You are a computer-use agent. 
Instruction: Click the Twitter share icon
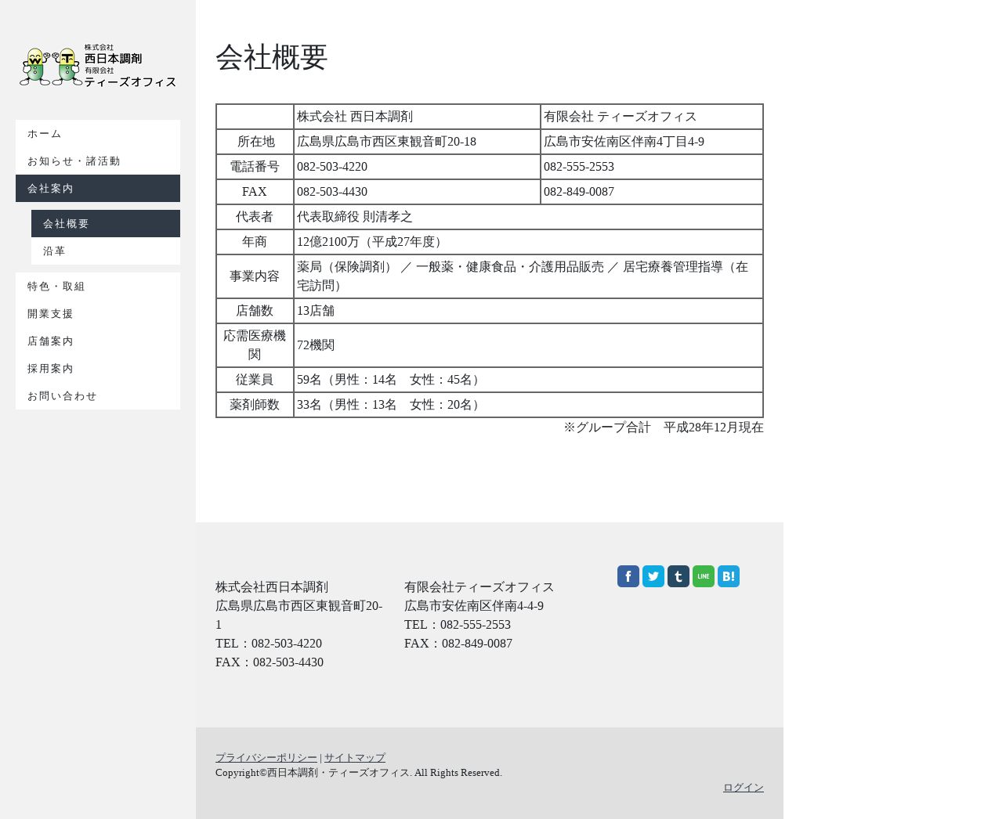(x=653, y=576)
